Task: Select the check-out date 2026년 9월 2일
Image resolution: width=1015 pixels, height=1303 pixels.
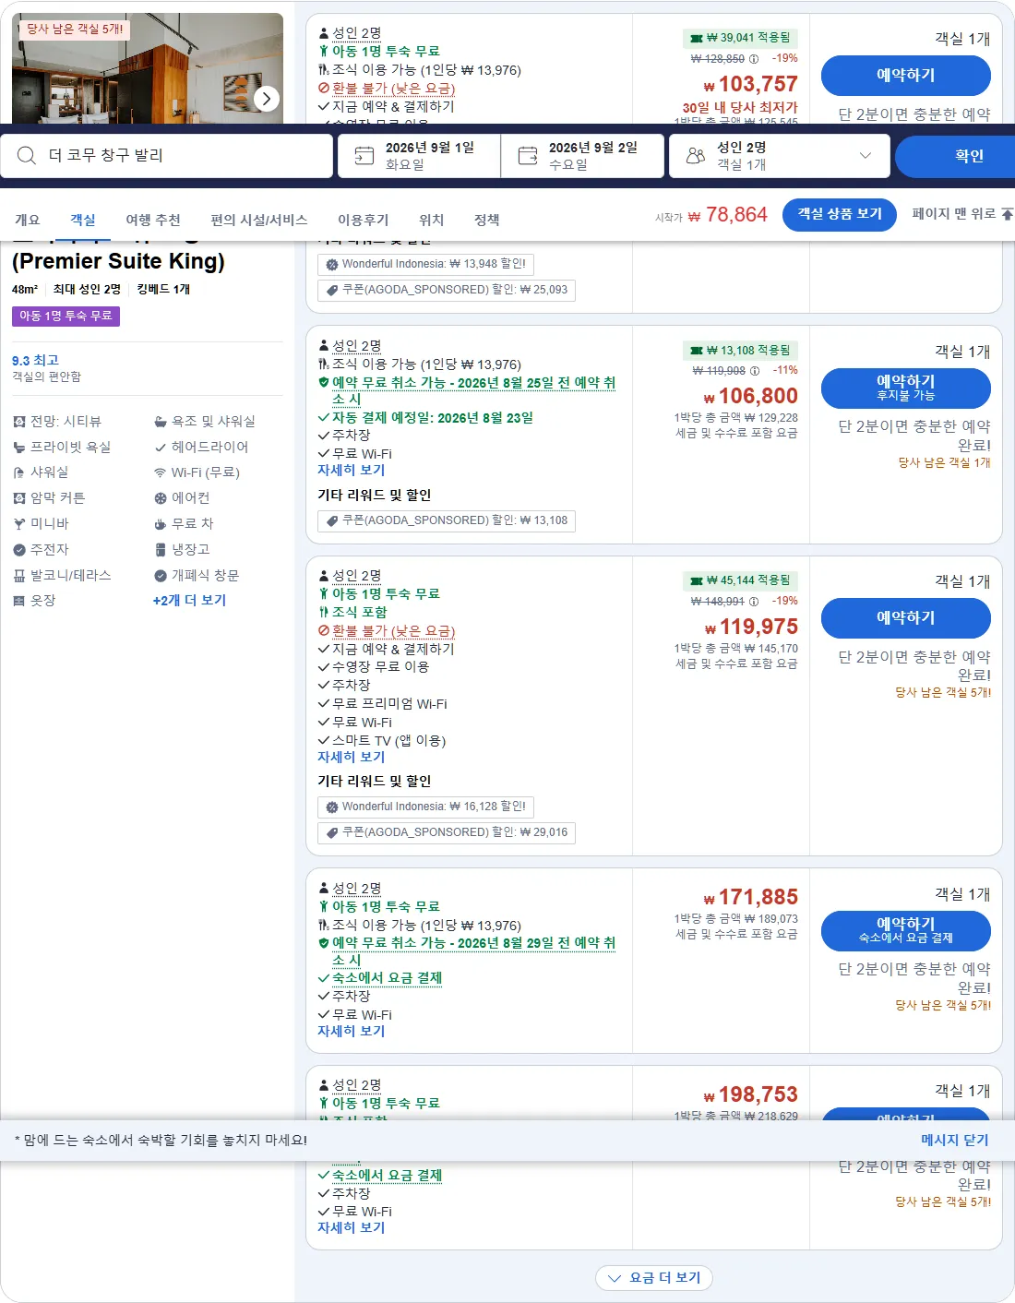Action: 583,156
